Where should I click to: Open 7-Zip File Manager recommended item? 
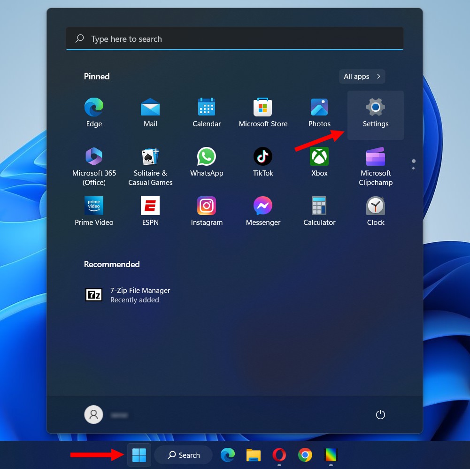click(x=128, y=295)
